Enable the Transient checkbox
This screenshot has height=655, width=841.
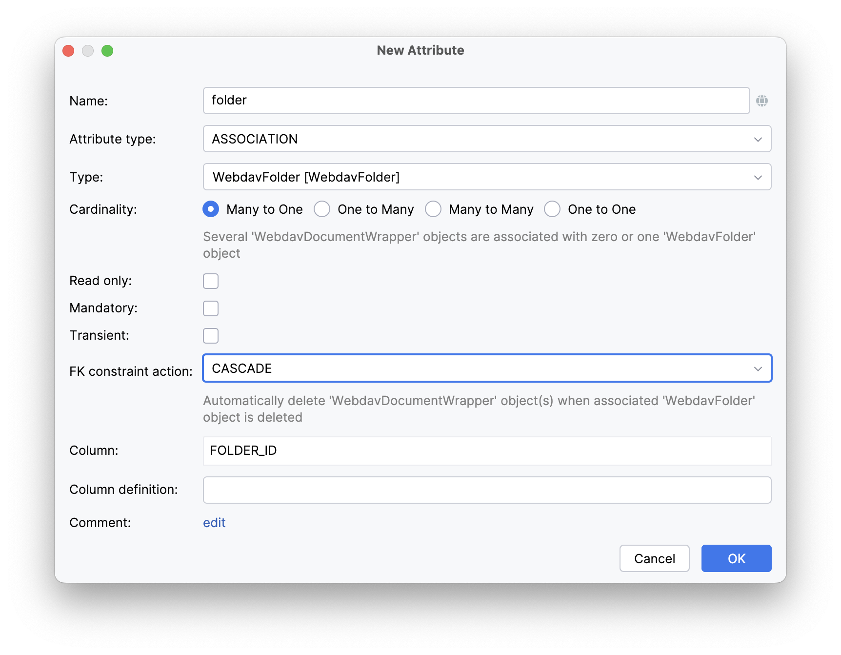click(210, 335)
